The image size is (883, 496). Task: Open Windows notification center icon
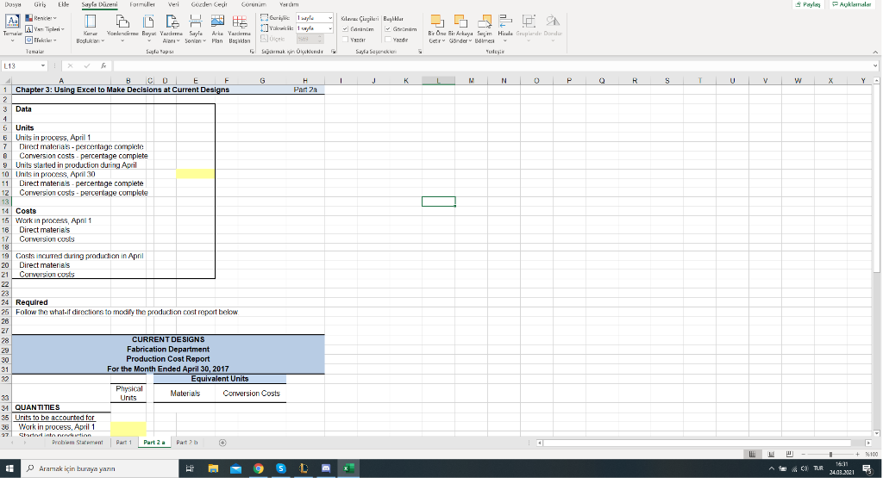coord(867,468)
